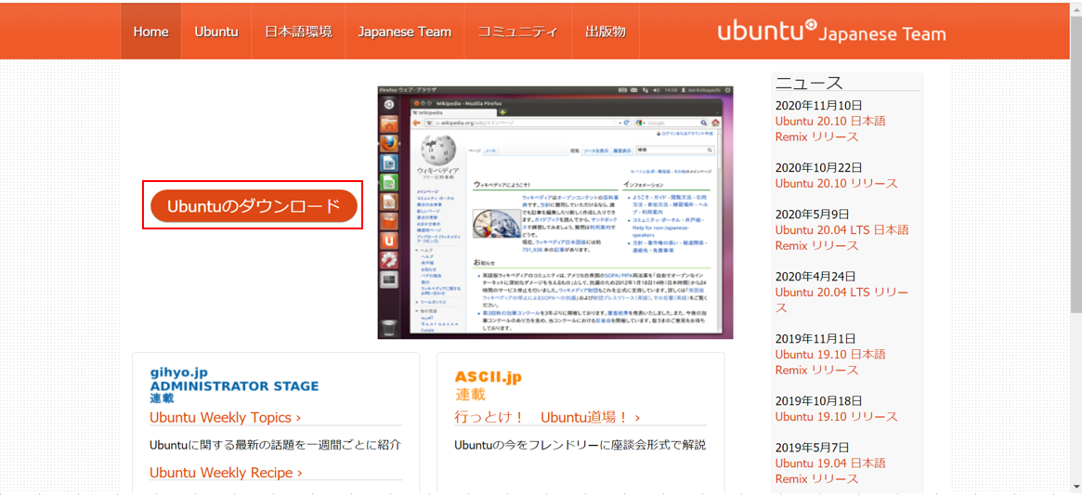Click the 2020年4月24日 news date
Screen dimensions: 1082x495
[815, 277]
